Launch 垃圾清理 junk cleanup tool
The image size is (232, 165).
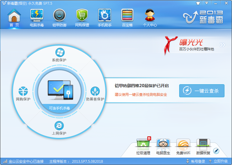point(143,144)
